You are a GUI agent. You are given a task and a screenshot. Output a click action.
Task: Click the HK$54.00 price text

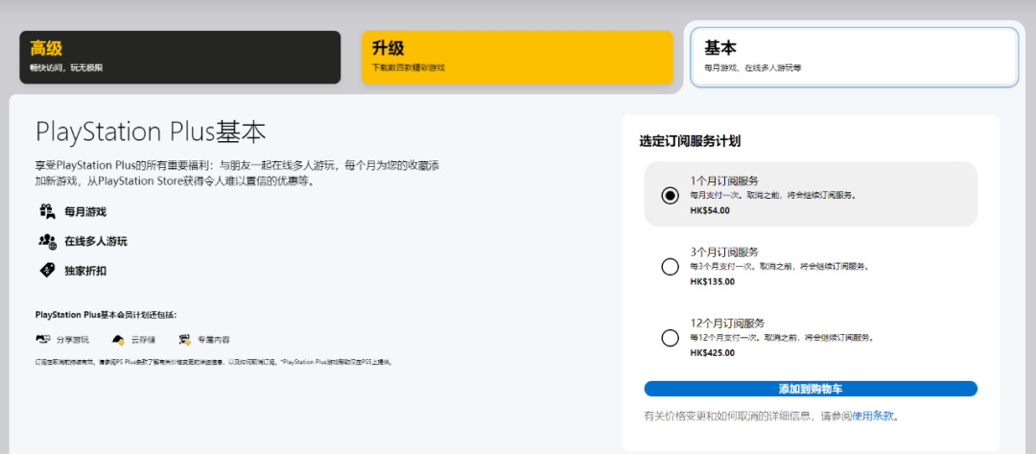pos(710,211)
